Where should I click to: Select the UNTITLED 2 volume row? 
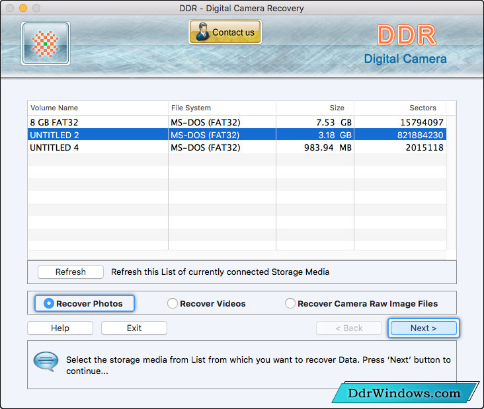pyautogui.click(x=237, y=135)
